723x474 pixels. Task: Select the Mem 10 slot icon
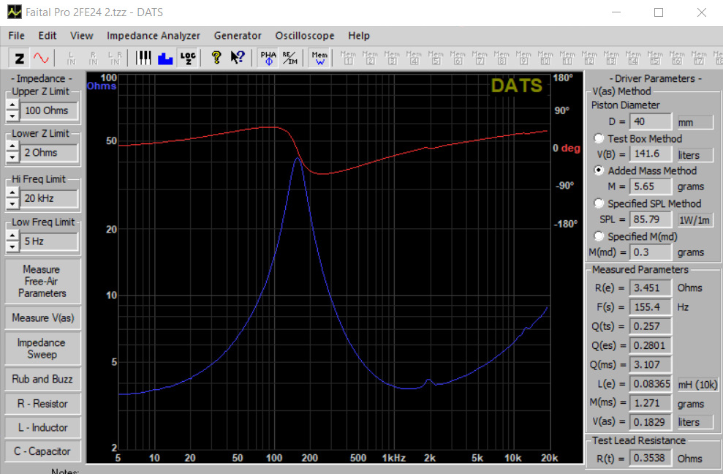click(x=545, y=59)
